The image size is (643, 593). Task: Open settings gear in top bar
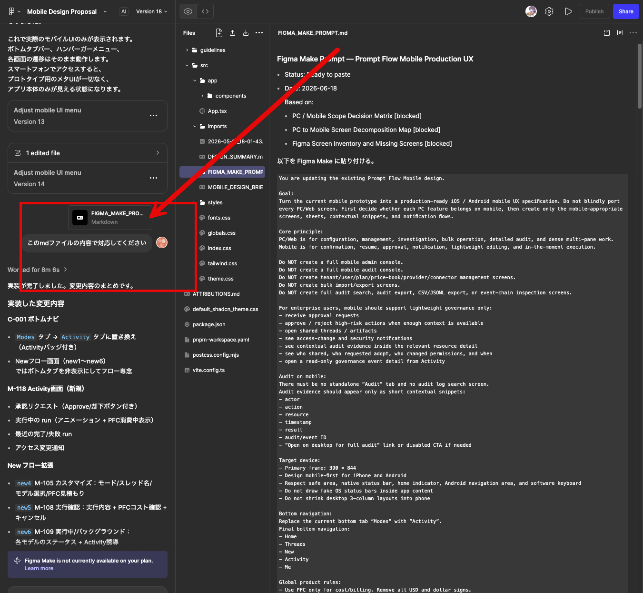pyautogui.click(x=549, y=11)
